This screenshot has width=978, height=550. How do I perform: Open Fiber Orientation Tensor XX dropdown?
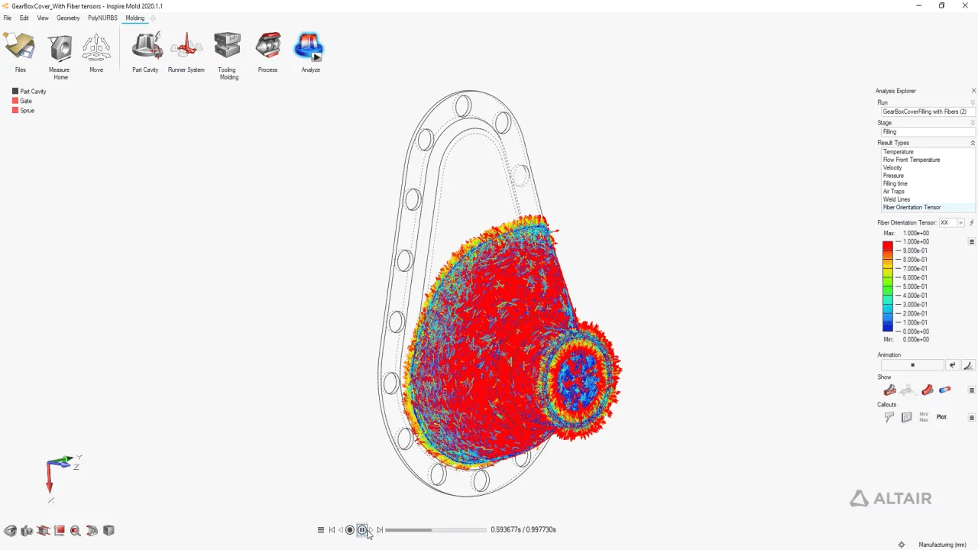pyautogui.click(x=952, y=222)
